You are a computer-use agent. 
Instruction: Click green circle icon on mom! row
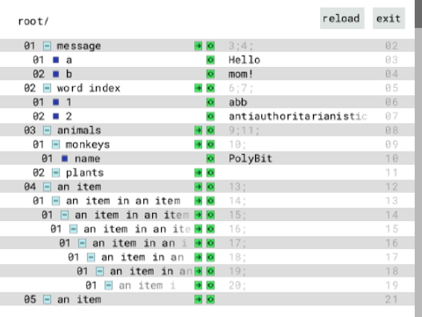click(210, 74)
